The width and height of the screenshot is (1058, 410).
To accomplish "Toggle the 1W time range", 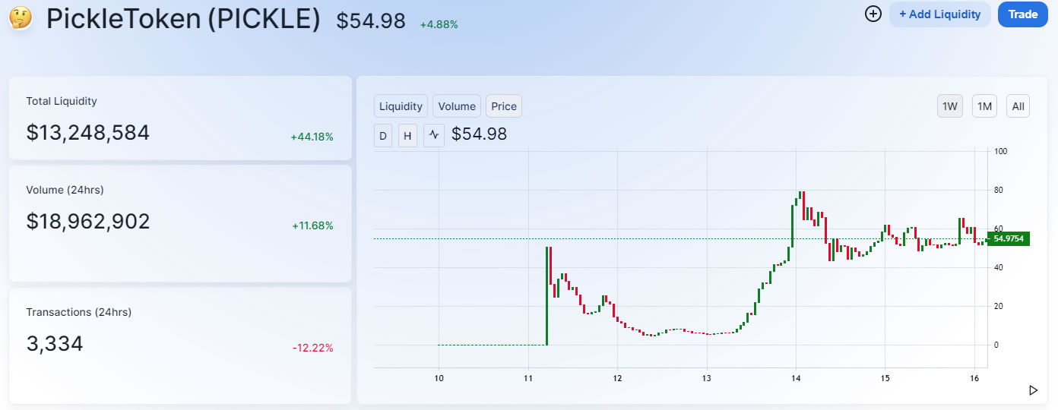I will (950, 106).
